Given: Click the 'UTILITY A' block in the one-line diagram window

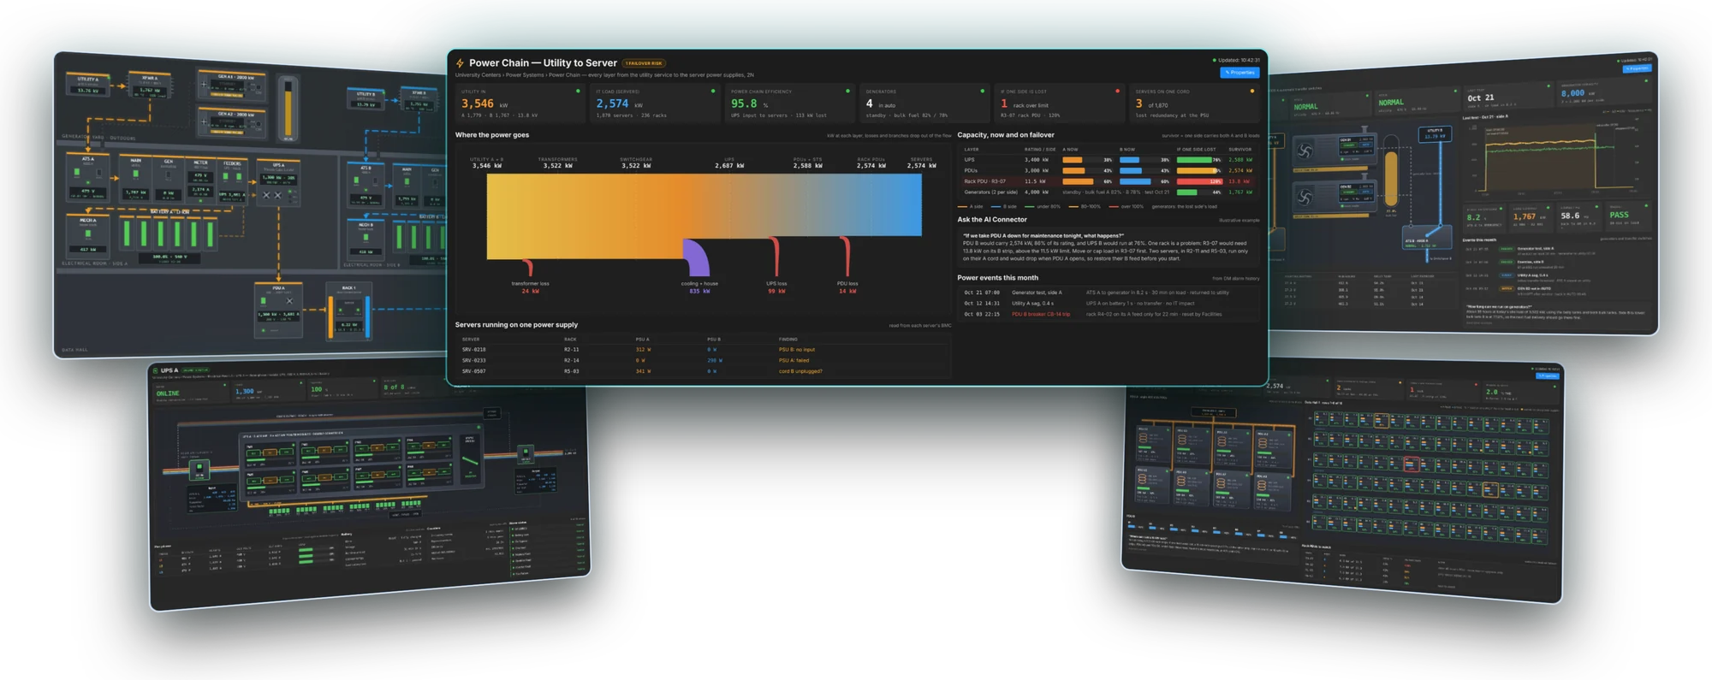Looking at the screenshot, I should click(89, 85).
